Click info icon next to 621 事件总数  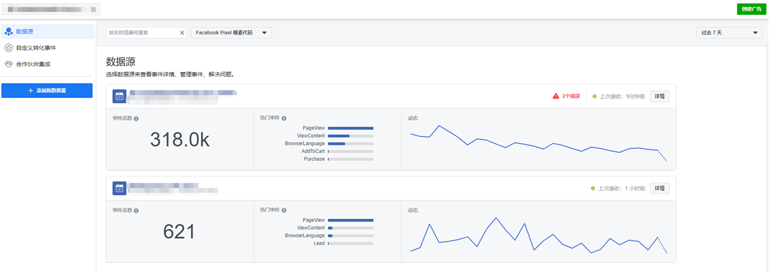[x=136, y=211]
